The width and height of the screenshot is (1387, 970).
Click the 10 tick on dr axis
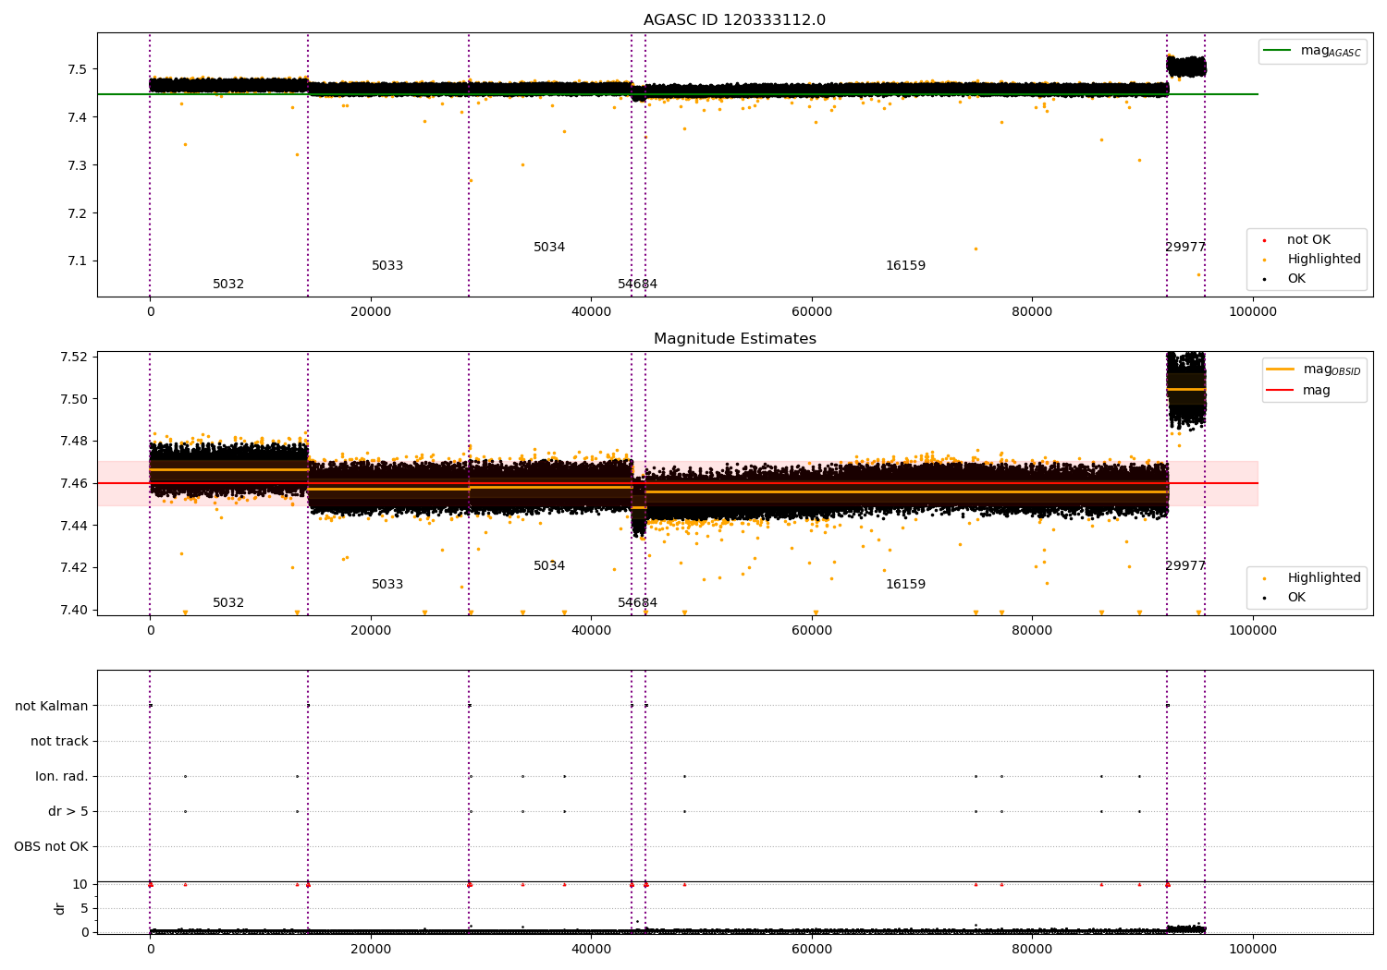[x=80, y=885]
